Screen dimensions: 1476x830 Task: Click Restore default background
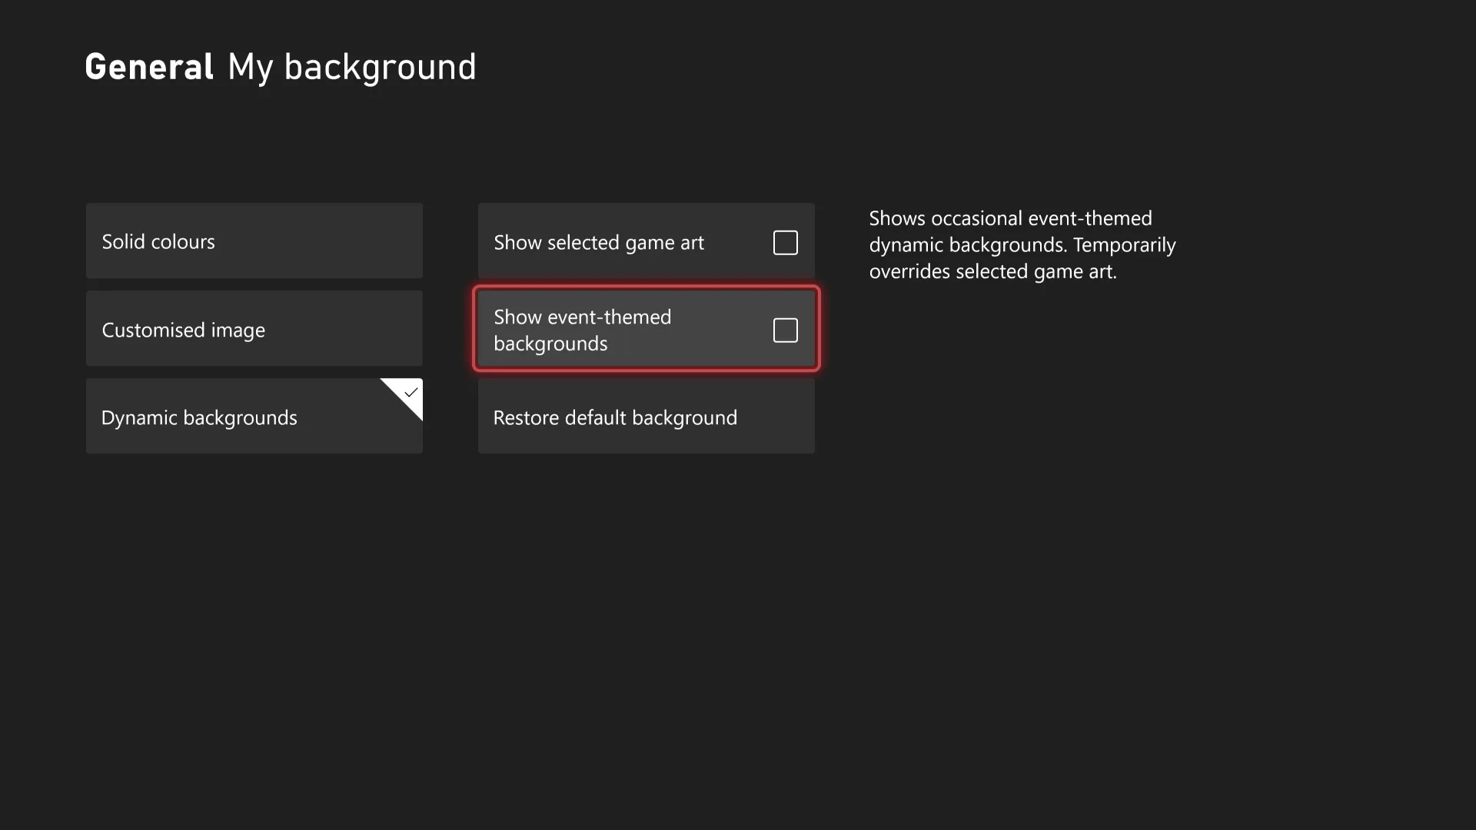pyautogui.click(x=647, y=416)
